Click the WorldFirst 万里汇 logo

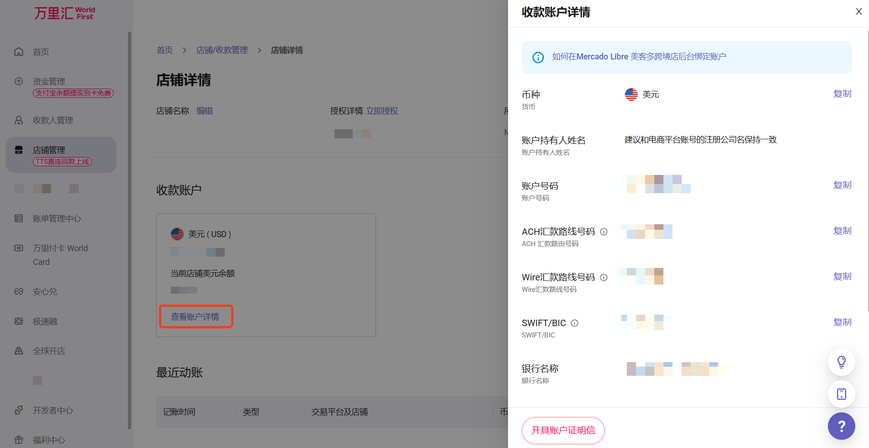tap(64, 13)
